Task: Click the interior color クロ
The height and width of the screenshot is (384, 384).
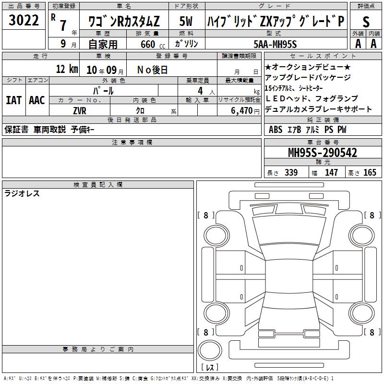Action: 140,111
